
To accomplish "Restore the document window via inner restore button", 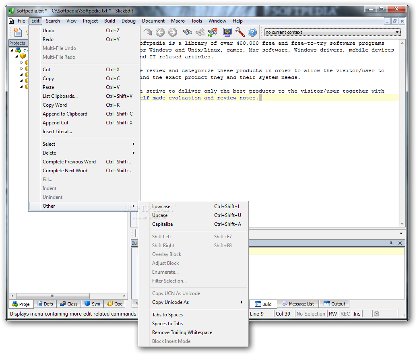I will [394, 21].
